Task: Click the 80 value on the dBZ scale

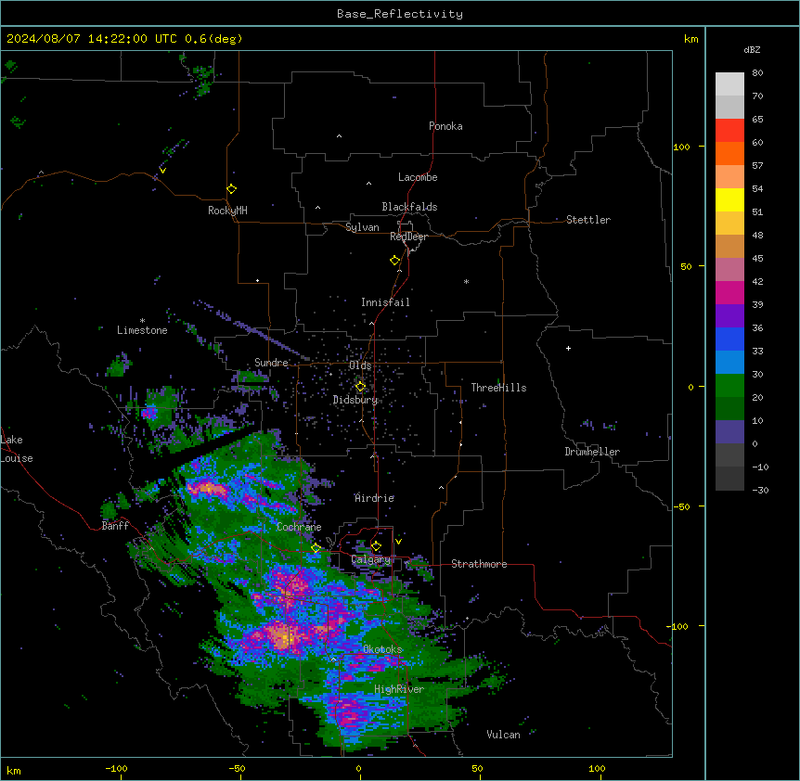Action: pos(757,73)
